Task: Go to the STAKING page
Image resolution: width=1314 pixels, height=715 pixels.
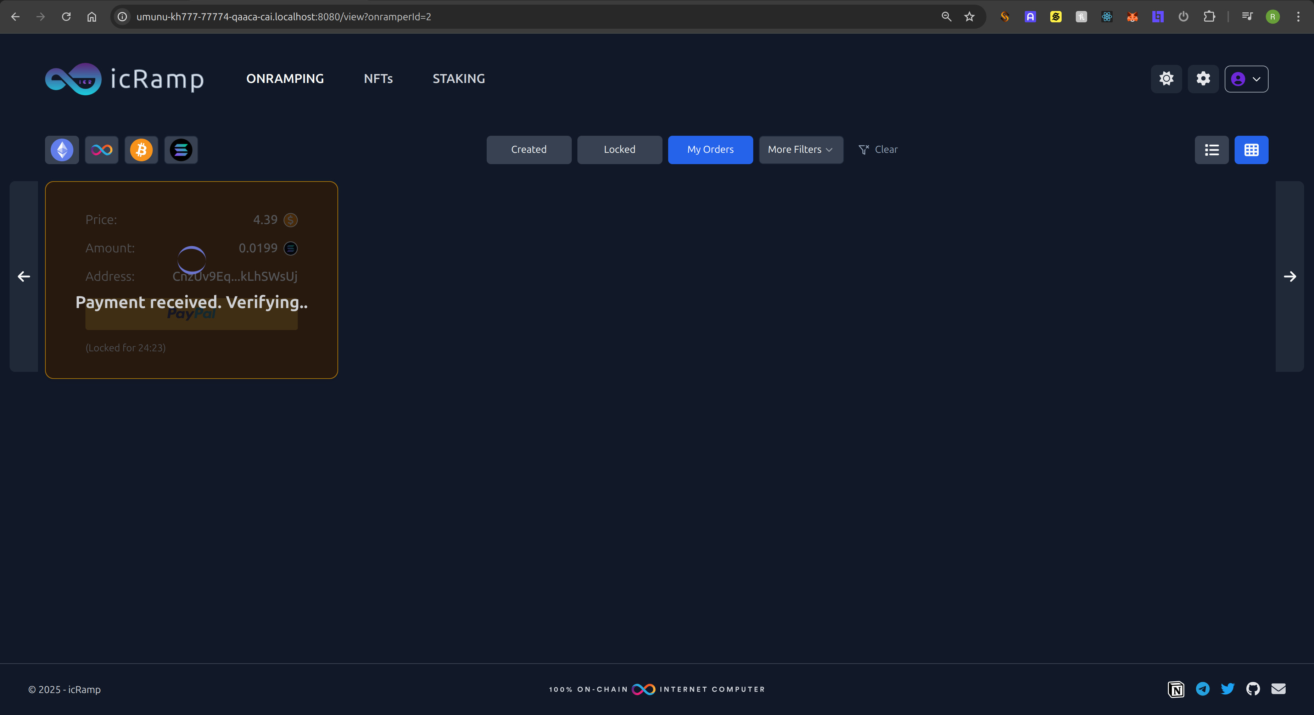Action: (x=459, y=79)
